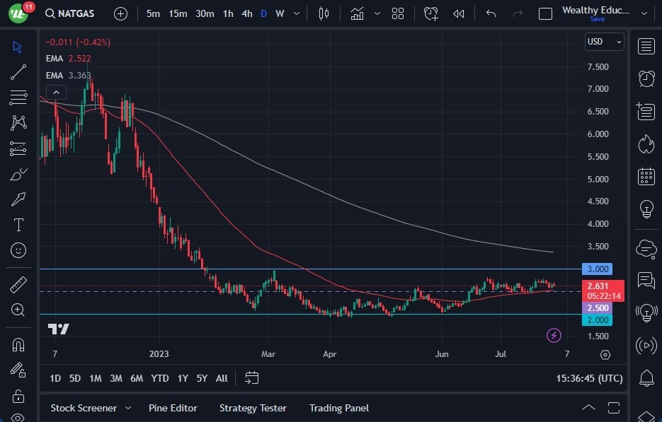Viewport: 662px width, 422px height.
Task: Open the public chats cloud icon
Action: click(x=646, y=248)
